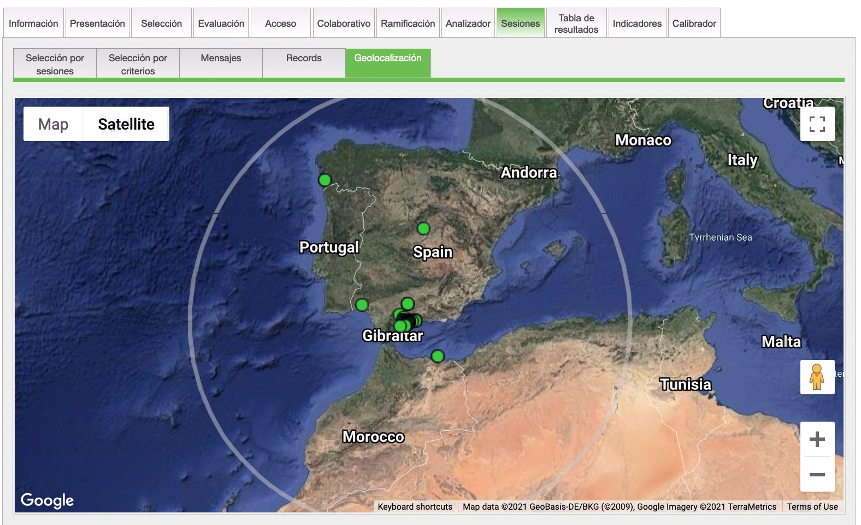Click the green marker in northwest Spain
The image size is (861, 525).
tap(325, 180)
